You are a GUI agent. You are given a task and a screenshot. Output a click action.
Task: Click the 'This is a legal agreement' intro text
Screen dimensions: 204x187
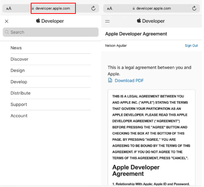149,71
